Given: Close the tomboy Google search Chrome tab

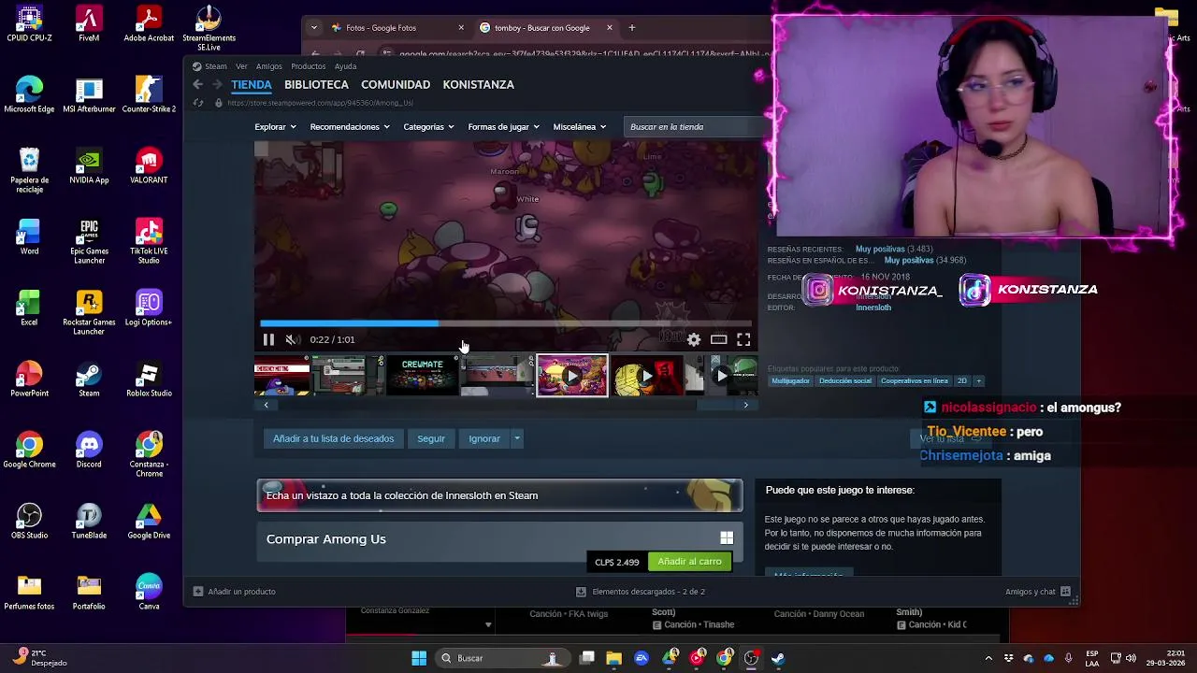Looking at the screenshot, I should tap(609, 28).
